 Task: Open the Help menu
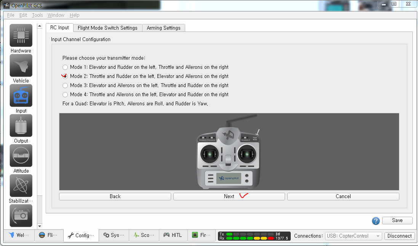pos(75,15)
